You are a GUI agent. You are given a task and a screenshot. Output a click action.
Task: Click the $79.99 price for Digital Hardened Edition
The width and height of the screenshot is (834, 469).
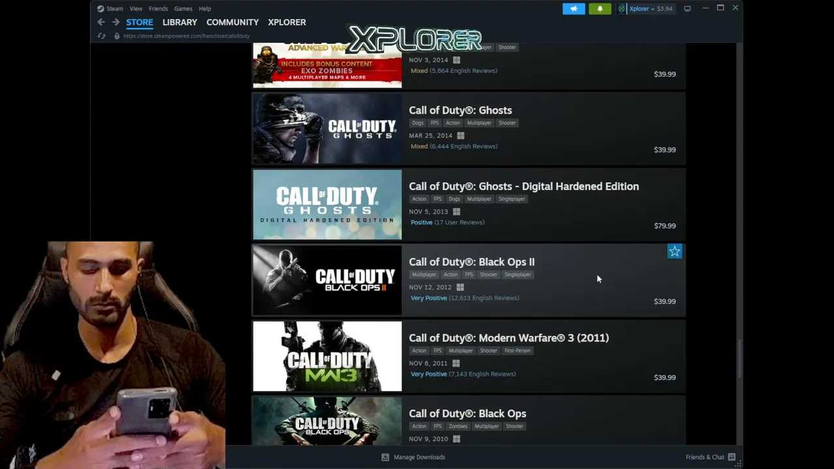665,226
